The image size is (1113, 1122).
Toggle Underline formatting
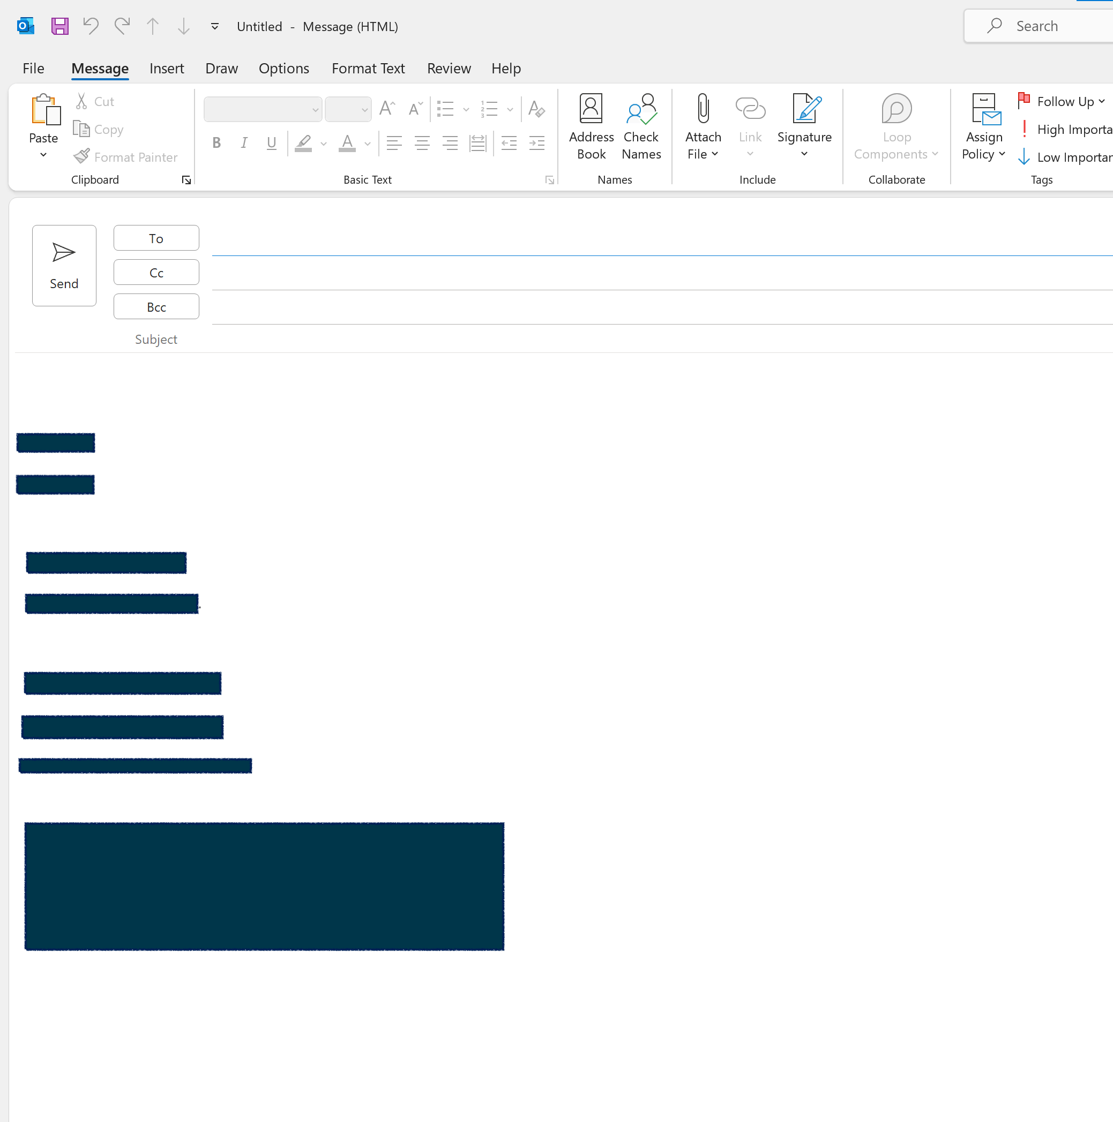pos(272,143)
